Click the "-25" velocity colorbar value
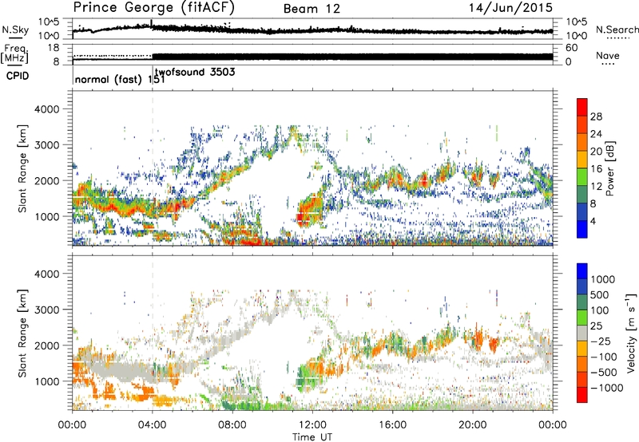 (602, 341)
